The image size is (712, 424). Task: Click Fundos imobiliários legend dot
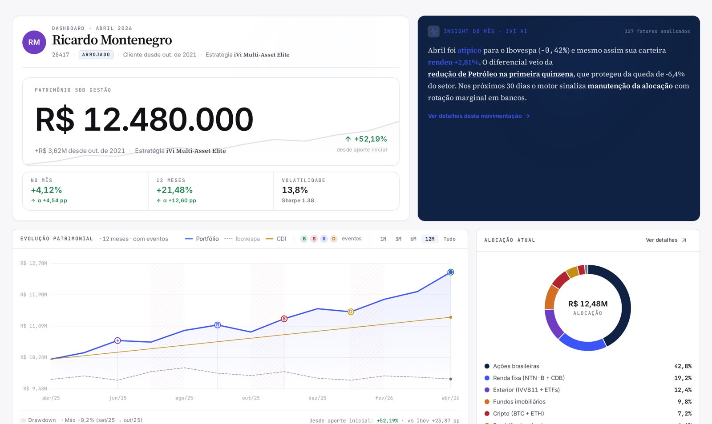[x=487, y=402]
